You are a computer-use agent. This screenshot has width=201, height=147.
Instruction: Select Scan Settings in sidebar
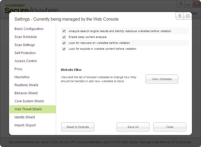25,45
